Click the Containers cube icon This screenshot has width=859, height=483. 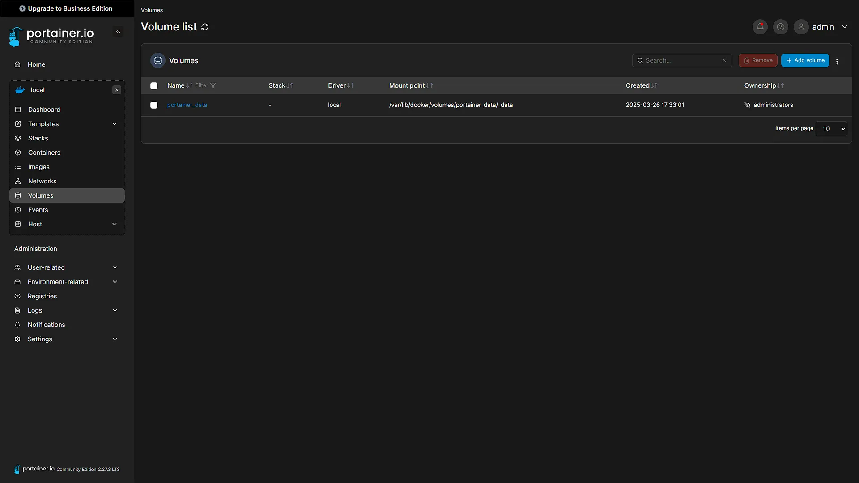[18, 153]
